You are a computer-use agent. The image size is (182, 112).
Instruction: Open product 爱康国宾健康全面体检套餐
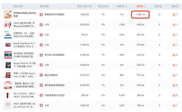[x=25, y=15]
